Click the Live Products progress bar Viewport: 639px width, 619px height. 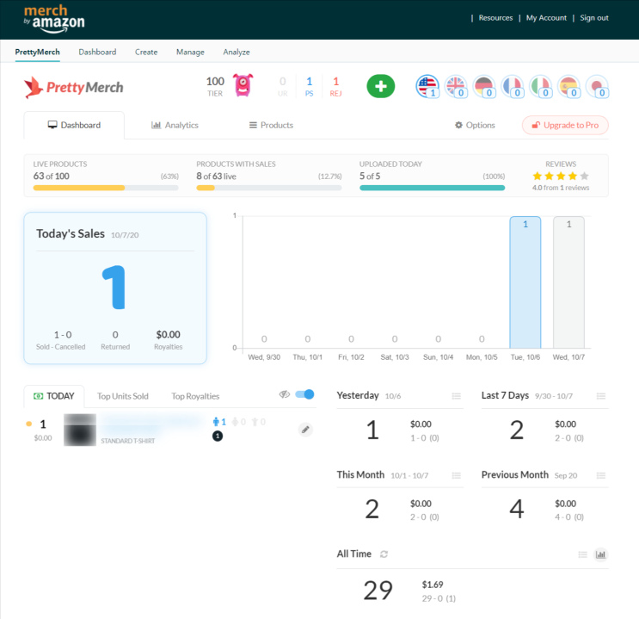(106, 188)
